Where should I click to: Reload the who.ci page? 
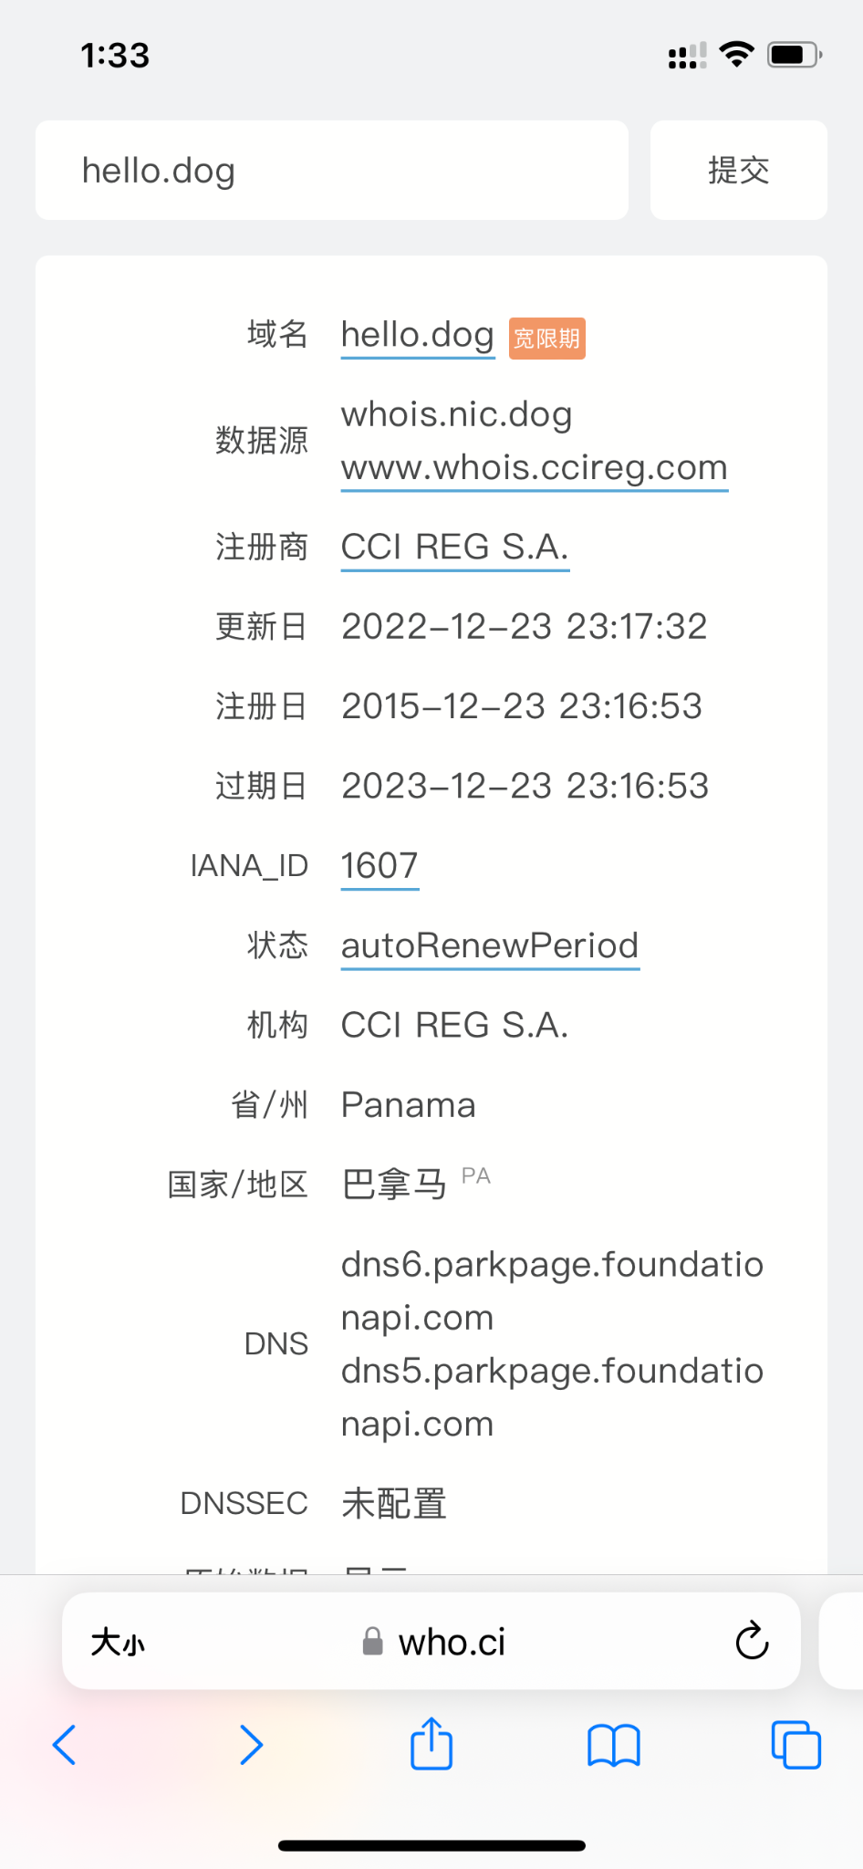click(x=752, y=1641)
